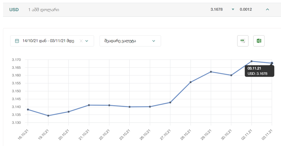This screenshot has width=281, height=146.
Task: Click chart point for 23.10.21
Action: pyautogui.click(x=130, y=107)
